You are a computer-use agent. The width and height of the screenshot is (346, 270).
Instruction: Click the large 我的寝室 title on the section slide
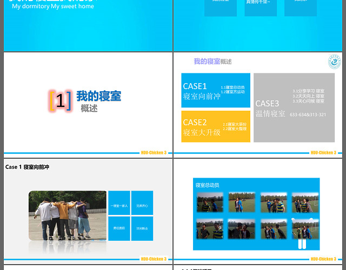(x=98, y=96)
